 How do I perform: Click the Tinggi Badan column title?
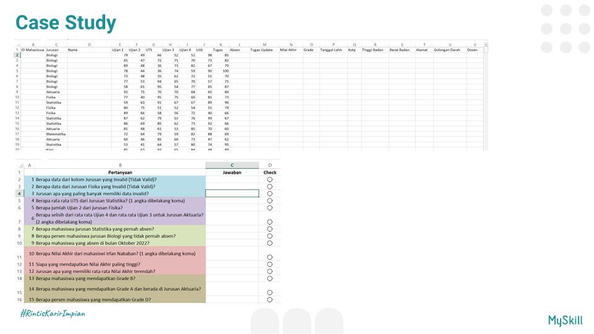pyautogui.click(x=372, y=50)
